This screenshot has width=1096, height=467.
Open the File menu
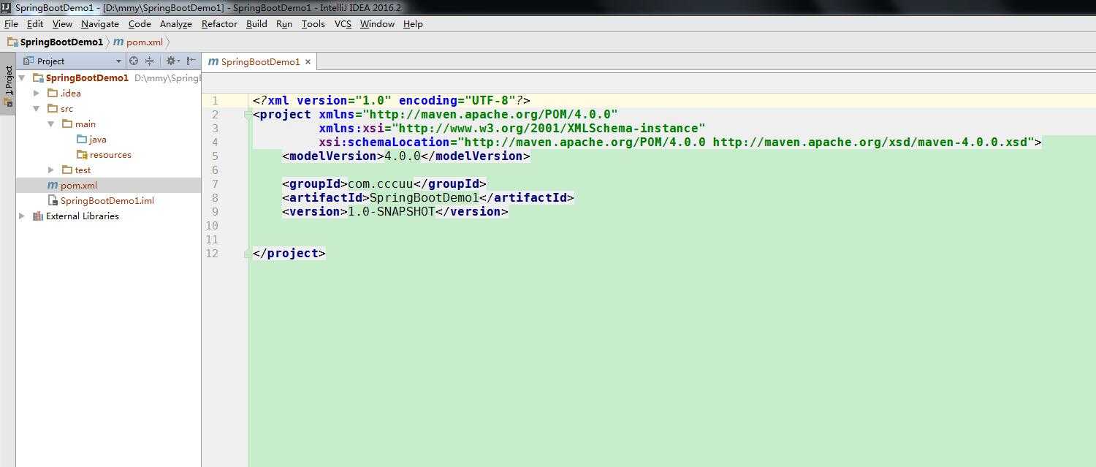point(11,23)
